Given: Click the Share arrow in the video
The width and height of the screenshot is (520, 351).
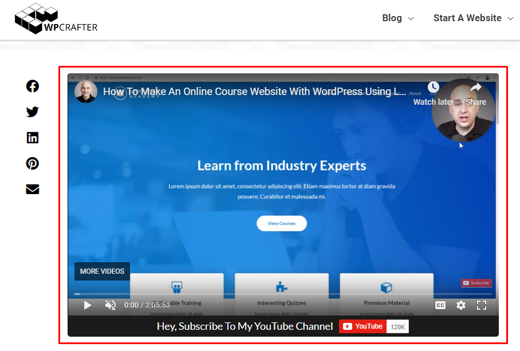Looking at the screenshot, I should [x=476, y=87].
